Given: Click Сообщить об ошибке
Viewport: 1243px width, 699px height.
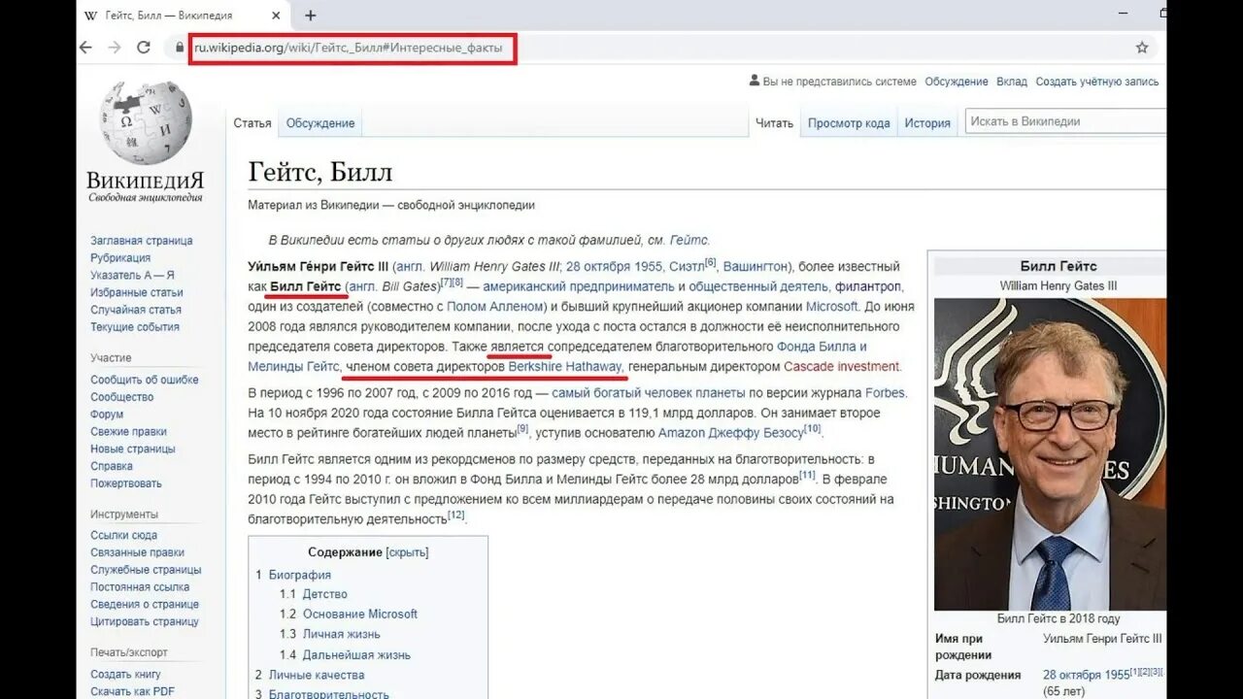Looking at the screenshot, I should pos(145,380).
